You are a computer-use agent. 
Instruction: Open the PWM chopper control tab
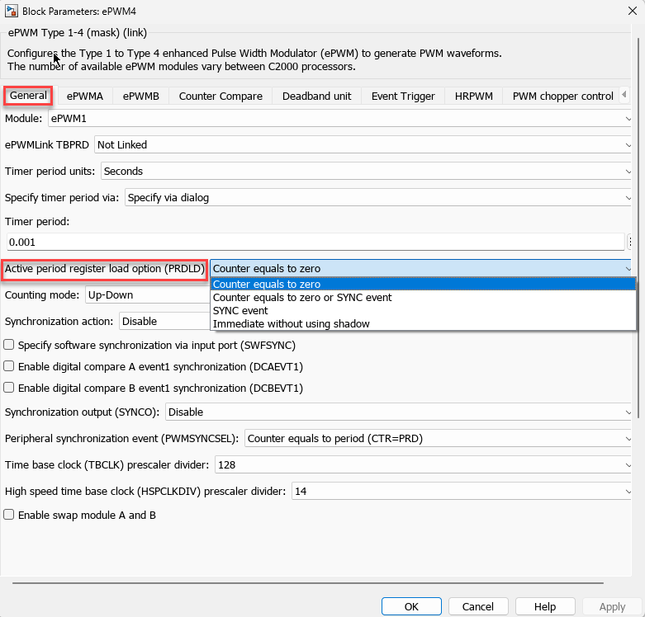click(x=562, y=97)
